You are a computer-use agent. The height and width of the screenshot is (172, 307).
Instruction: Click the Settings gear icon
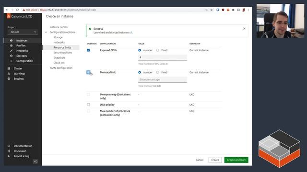(9, 78)
